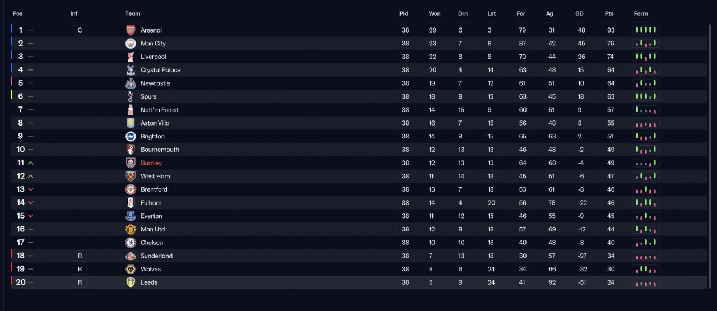Click the champions C badge for Arsenal
Screen dimensions: 717x311
[x=80, y=30]
